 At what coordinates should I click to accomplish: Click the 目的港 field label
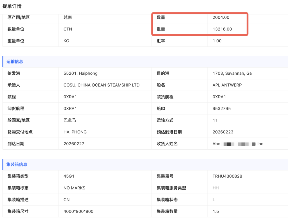[163, 73]
